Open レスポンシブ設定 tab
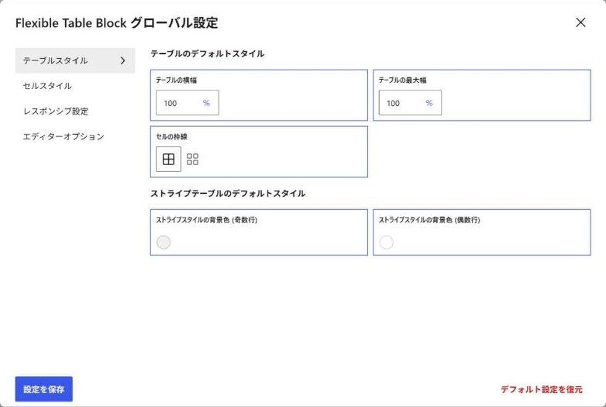The width and height of the screenshot is (606, 407). (56, 111)
